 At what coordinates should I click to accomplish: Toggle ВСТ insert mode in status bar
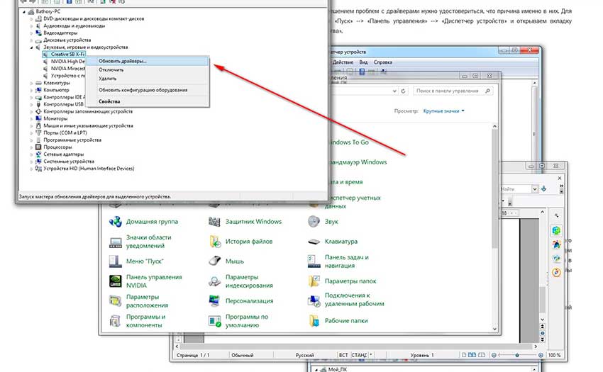point(343,355)
